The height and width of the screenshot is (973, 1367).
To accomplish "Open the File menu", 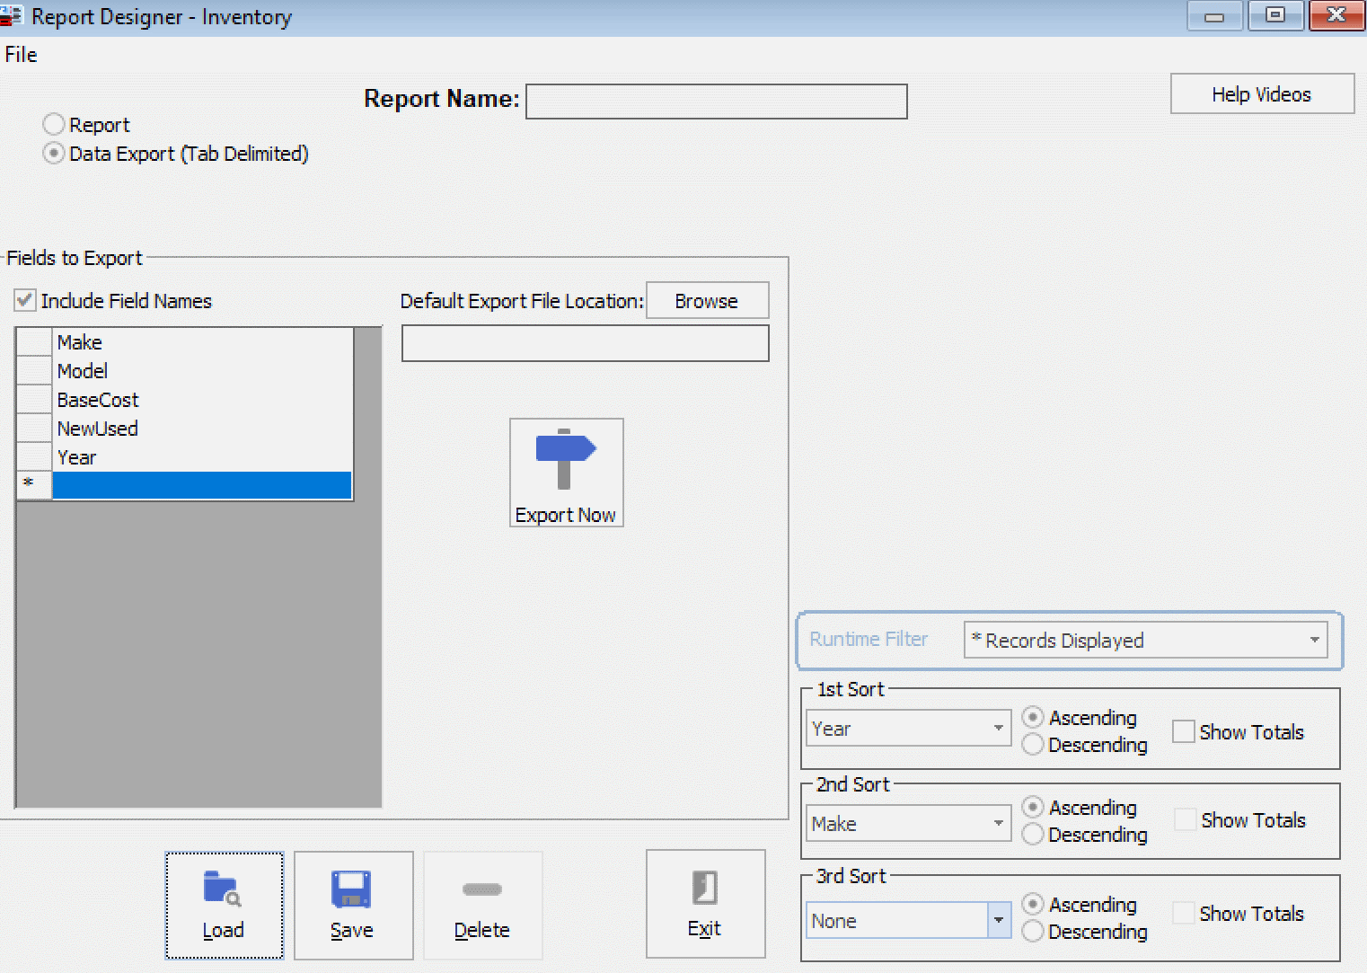I will [x=20, y=55].
